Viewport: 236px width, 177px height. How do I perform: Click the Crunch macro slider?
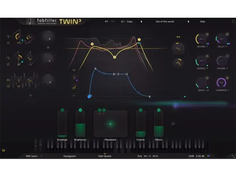pos(140,124)
